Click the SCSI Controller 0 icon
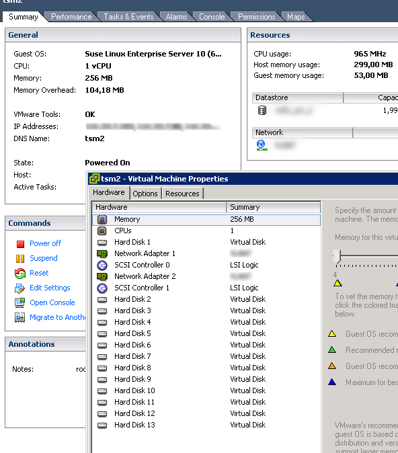Viewport: 398px width, 453px height. click(102, 265)
